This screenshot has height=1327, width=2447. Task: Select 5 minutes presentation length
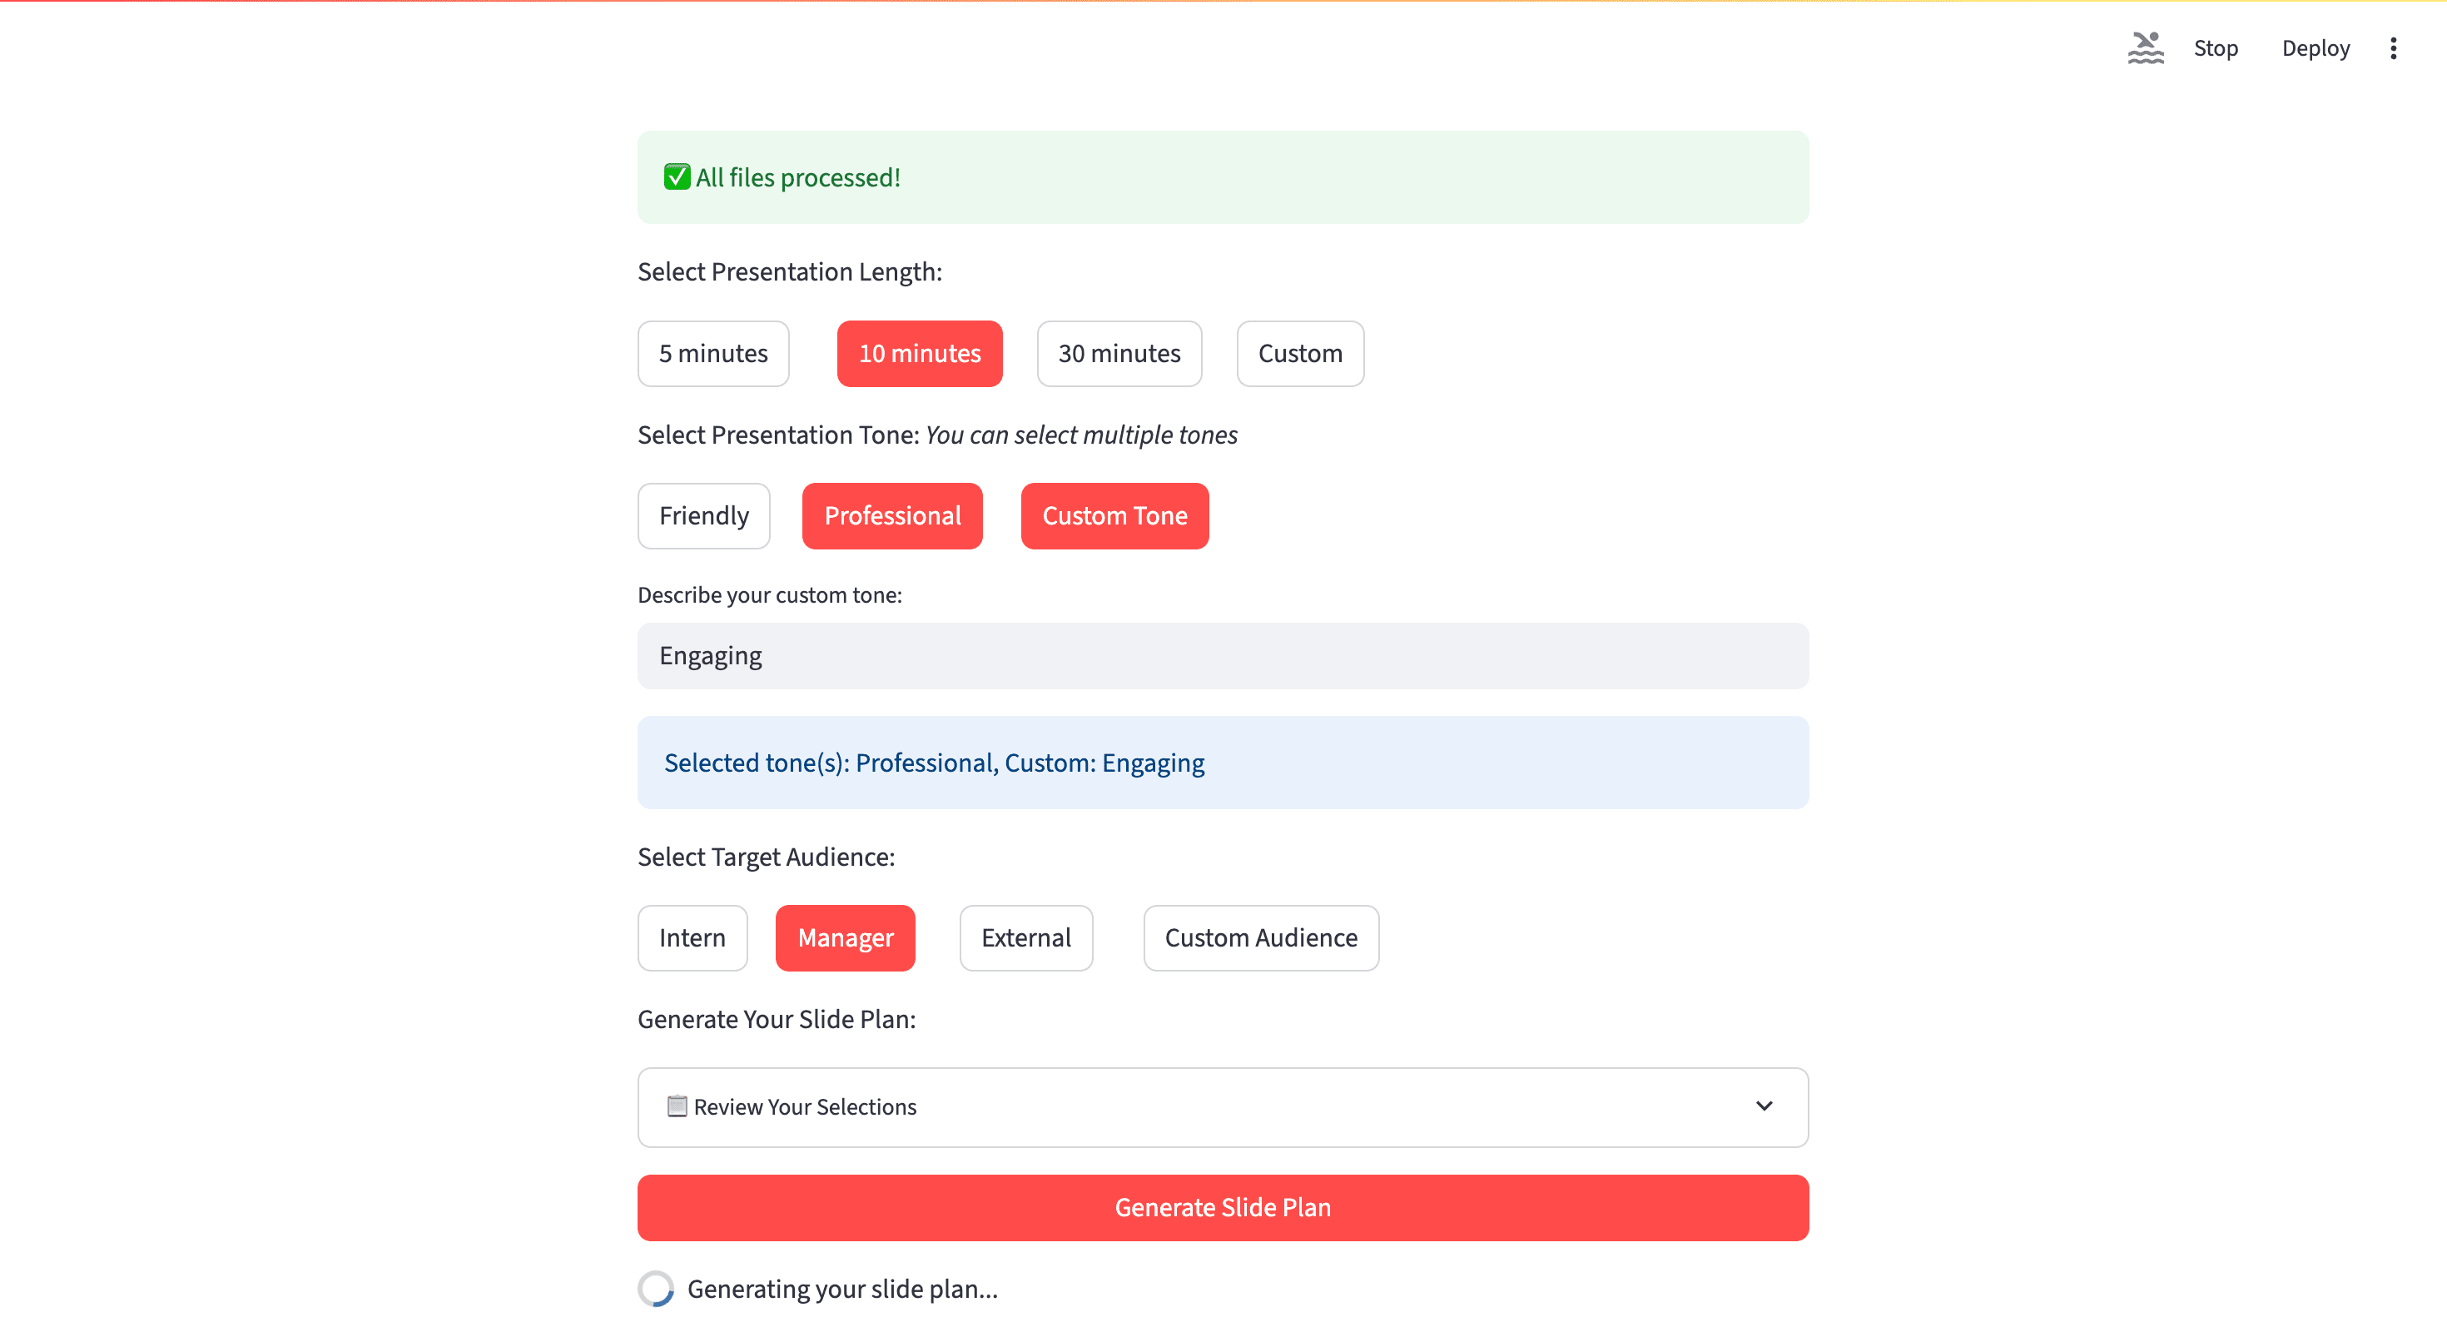(712, 353)
